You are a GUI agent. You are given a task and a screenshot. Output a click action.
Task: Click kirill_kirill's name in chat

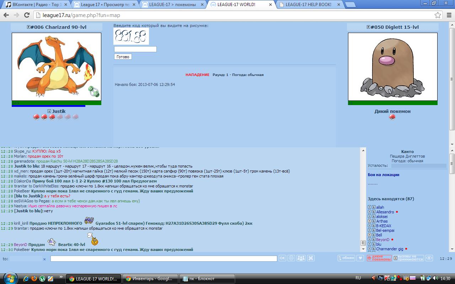pyautogui.click(x=21, y=223)
